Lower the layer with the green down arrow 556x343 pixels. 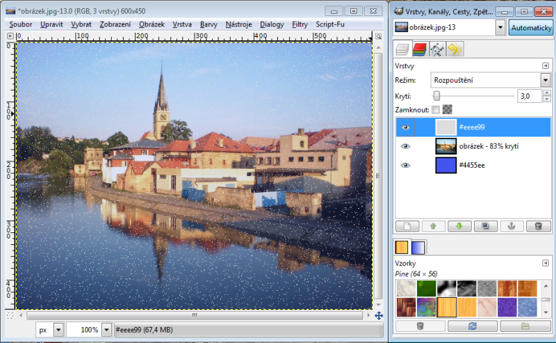[x=459, y=226]
